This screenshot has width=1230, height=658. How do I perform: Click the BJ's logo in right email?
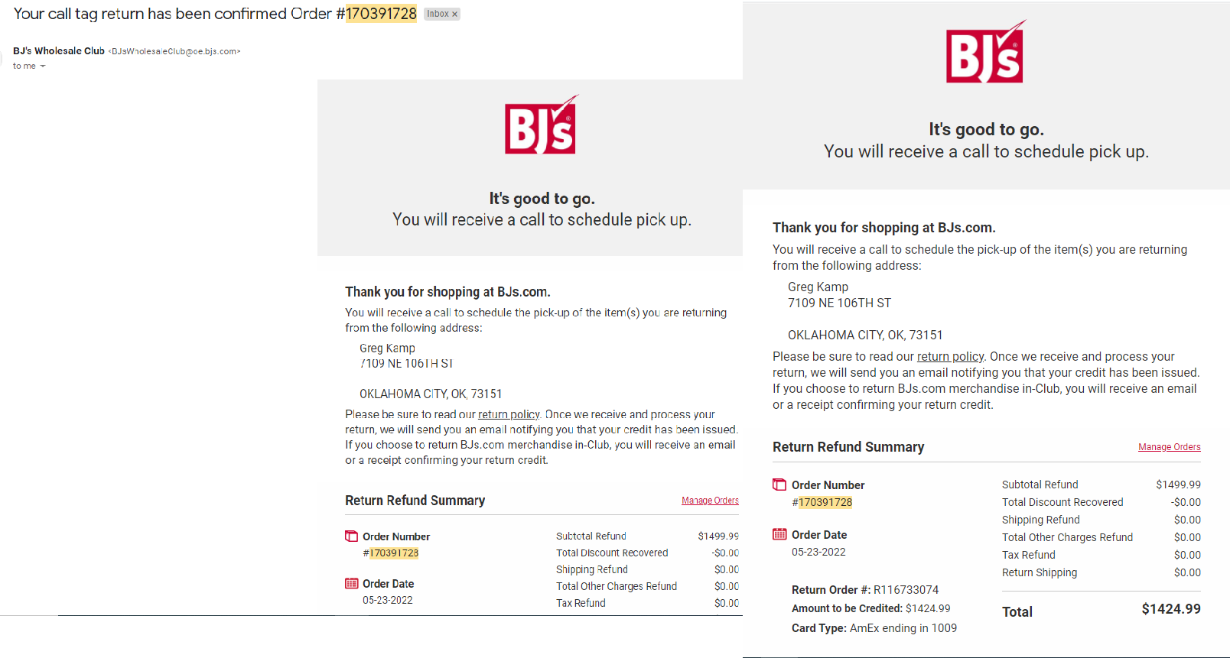[x=985, y=52]
